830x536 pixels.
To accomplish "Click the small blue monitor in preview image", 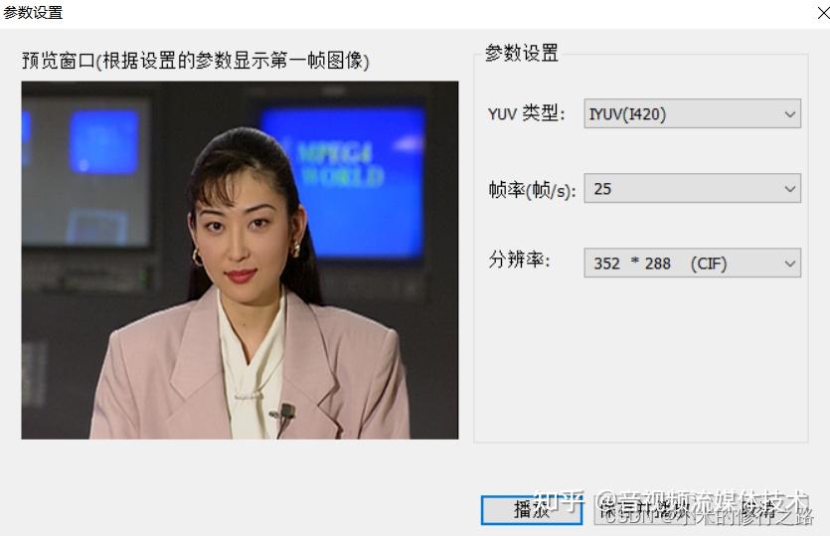I will tap(104, 142).
